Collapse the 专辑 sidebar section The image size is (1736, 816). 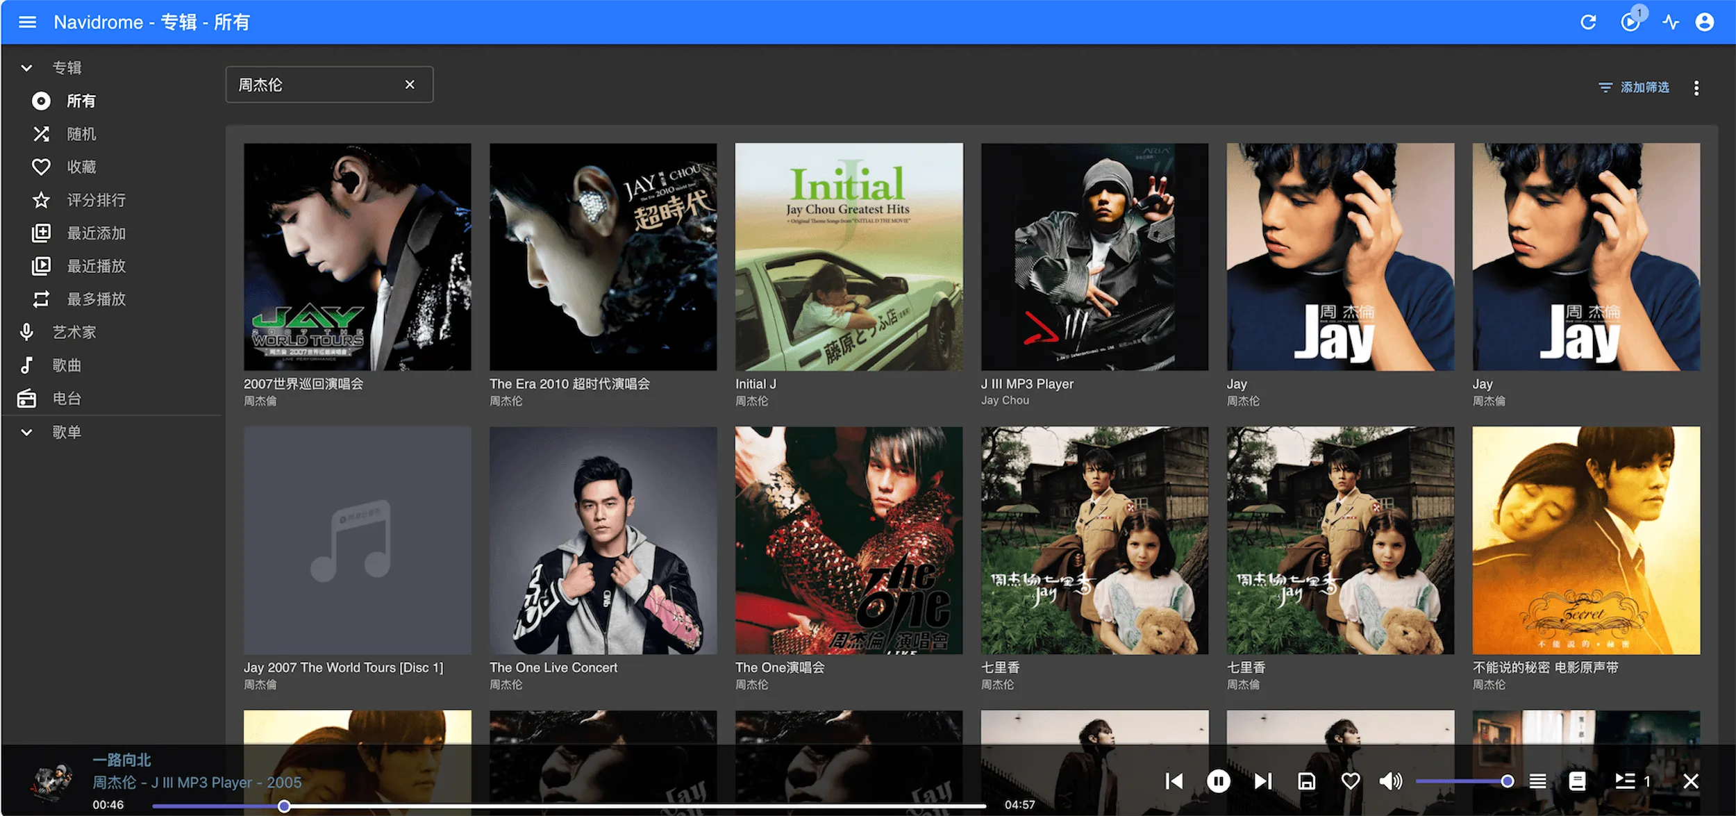pyautogui.click(x=26, y=68)
